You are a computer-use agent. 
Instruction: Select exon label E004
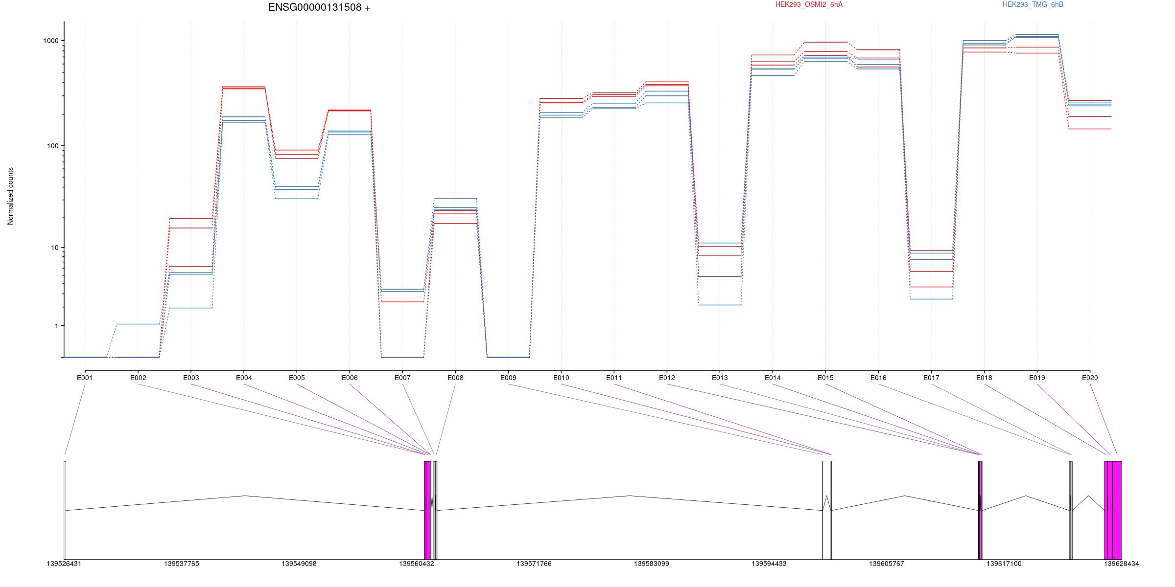(x=244, y=378)
